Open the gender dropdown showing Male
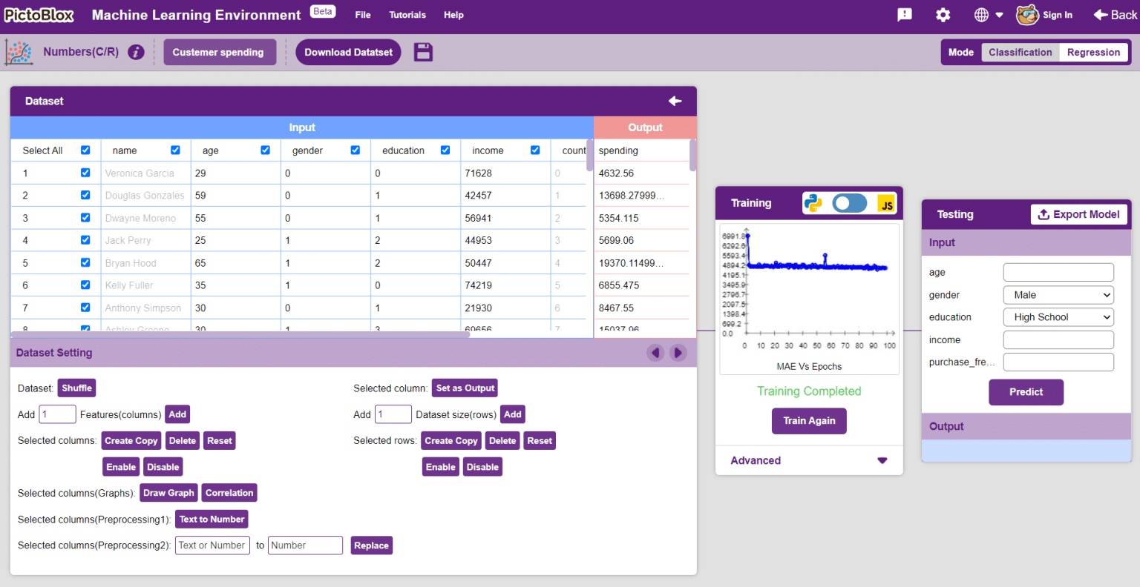The image size is (1140, 587). pyautogui.click(x=1058, y=294)
